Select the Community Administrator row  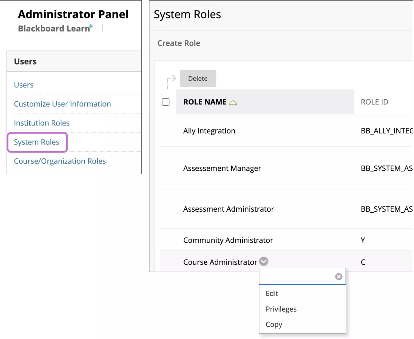[228, 240]
